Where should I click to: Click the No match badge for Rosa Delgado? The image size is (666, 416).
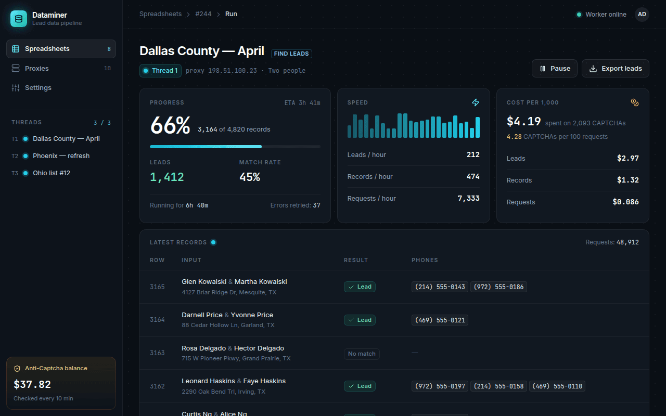(362, 354)
